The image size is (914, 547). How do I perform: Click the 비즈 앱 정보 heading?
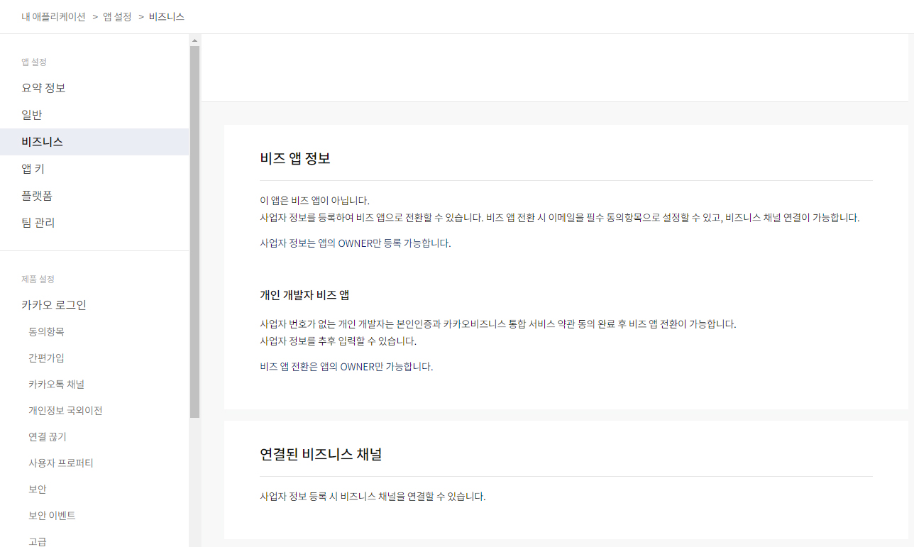295,158
